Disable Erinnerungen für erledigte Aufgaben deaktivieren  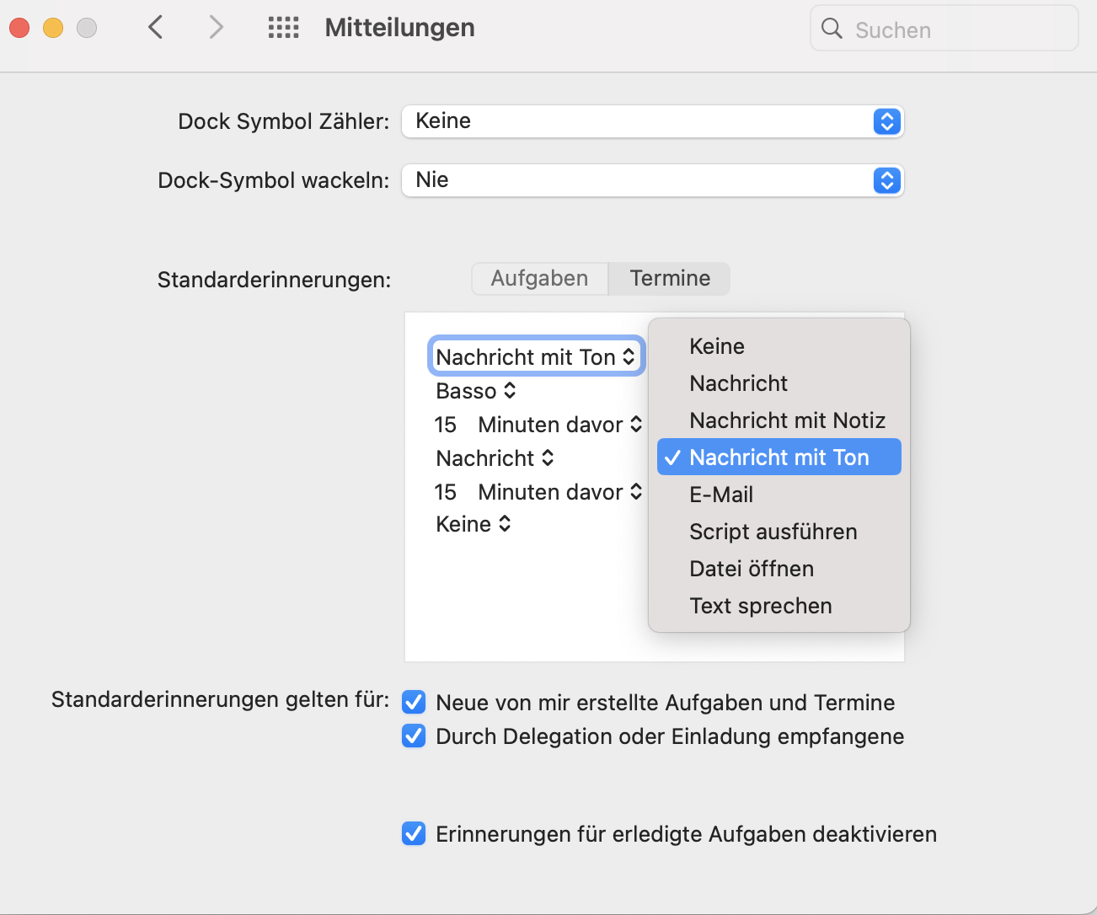414,833
